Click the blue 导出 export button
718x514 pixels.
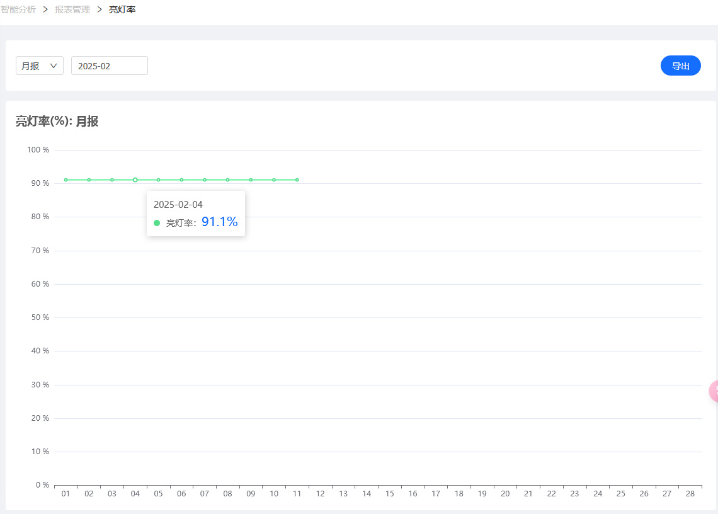(x=680, y=66)
